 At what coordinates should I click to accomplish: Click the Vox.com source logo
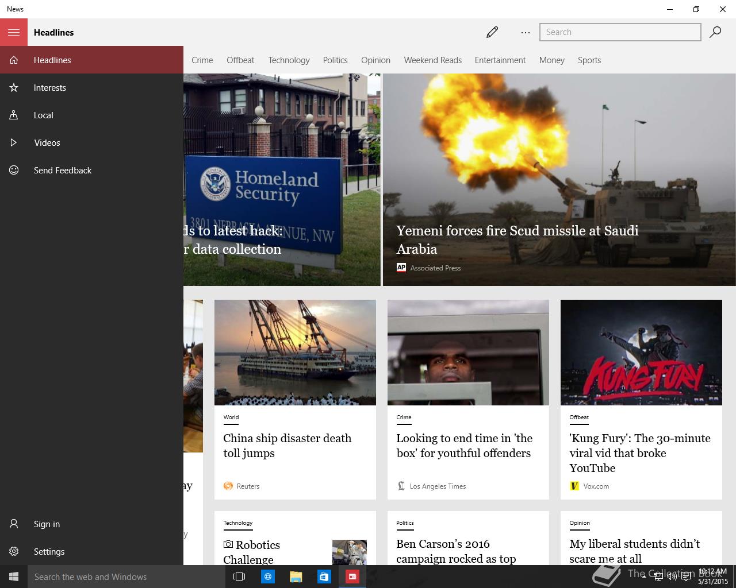click(574, 486)
